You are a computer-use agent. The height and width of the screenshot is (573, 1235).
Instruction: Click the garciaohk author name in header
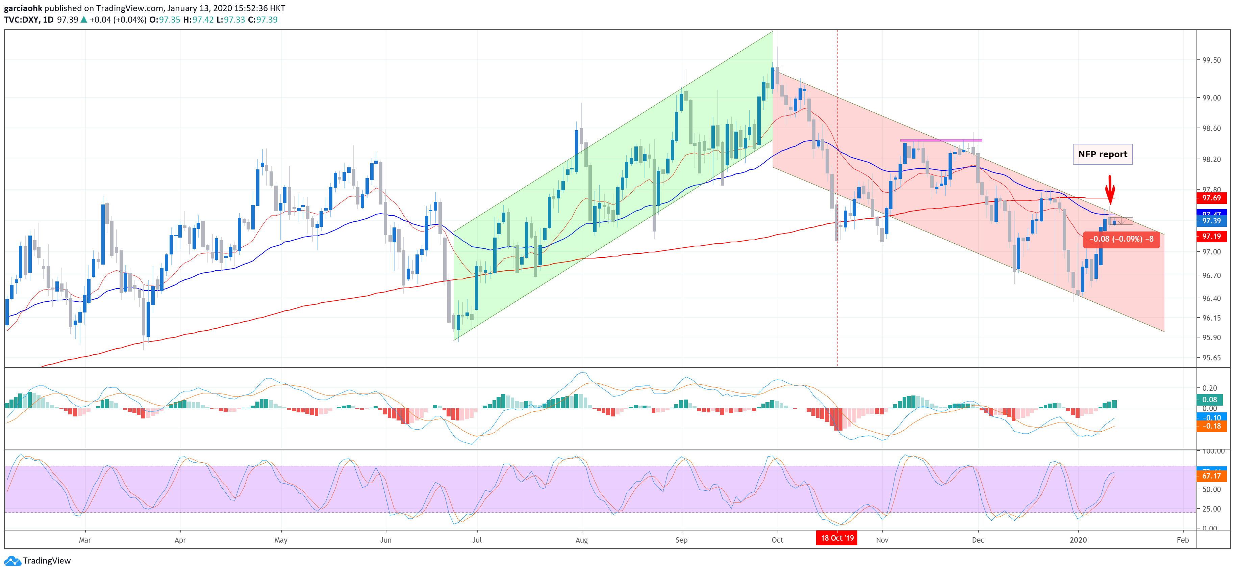[x=23, y=8]
